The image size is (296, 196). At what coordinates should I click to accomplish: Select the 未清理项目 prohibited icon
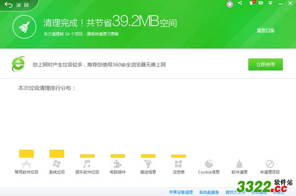(x=270, y=164)
